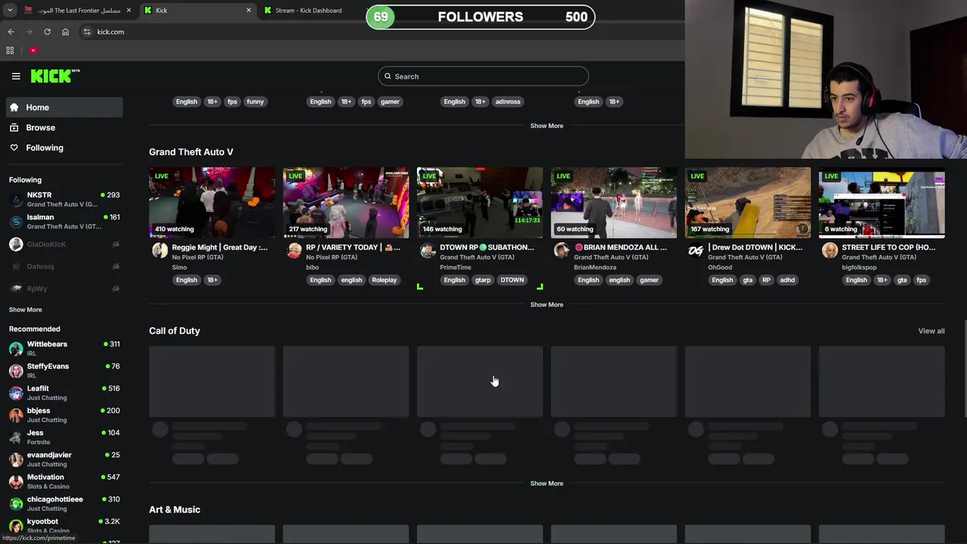Click bibo streamer avatar
Viewport: 967px width, 544px height.
[x=294, y=251]
